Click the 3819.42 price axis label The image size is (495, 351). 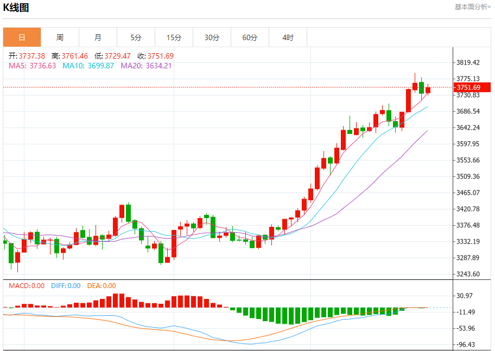(468, 62)
